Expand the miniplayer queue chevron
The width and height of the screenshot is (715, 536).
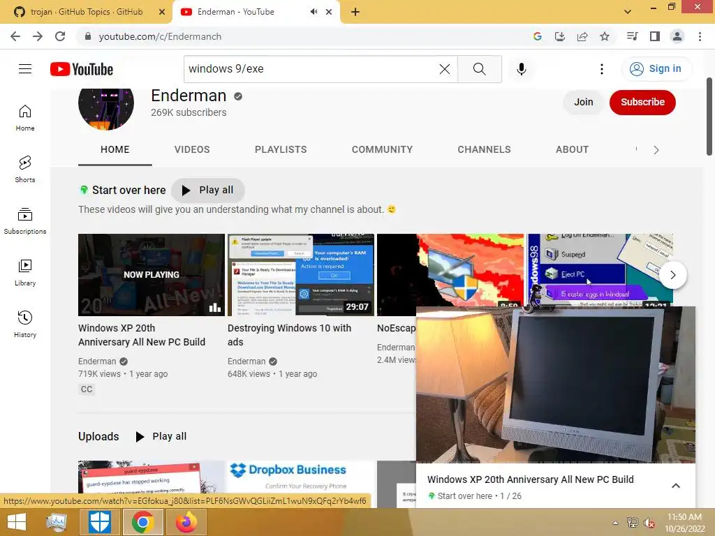point(676,486)
